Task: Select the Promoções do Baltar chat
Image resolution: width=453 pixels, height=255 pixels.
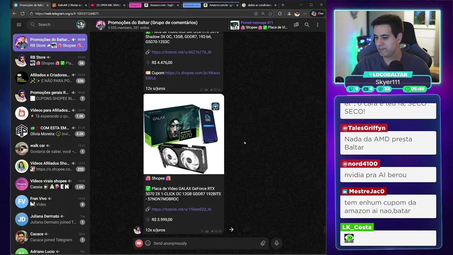Action: pos(50,42)
